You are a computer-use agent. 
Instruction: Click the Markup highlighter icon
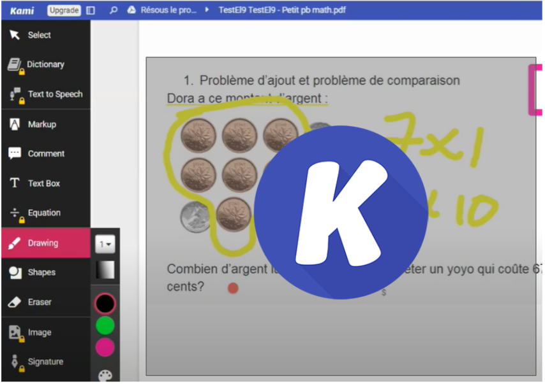(x=15, y=124)
